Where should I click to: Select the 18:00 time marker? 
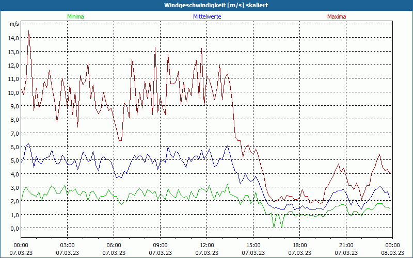[x=299, y=245]
